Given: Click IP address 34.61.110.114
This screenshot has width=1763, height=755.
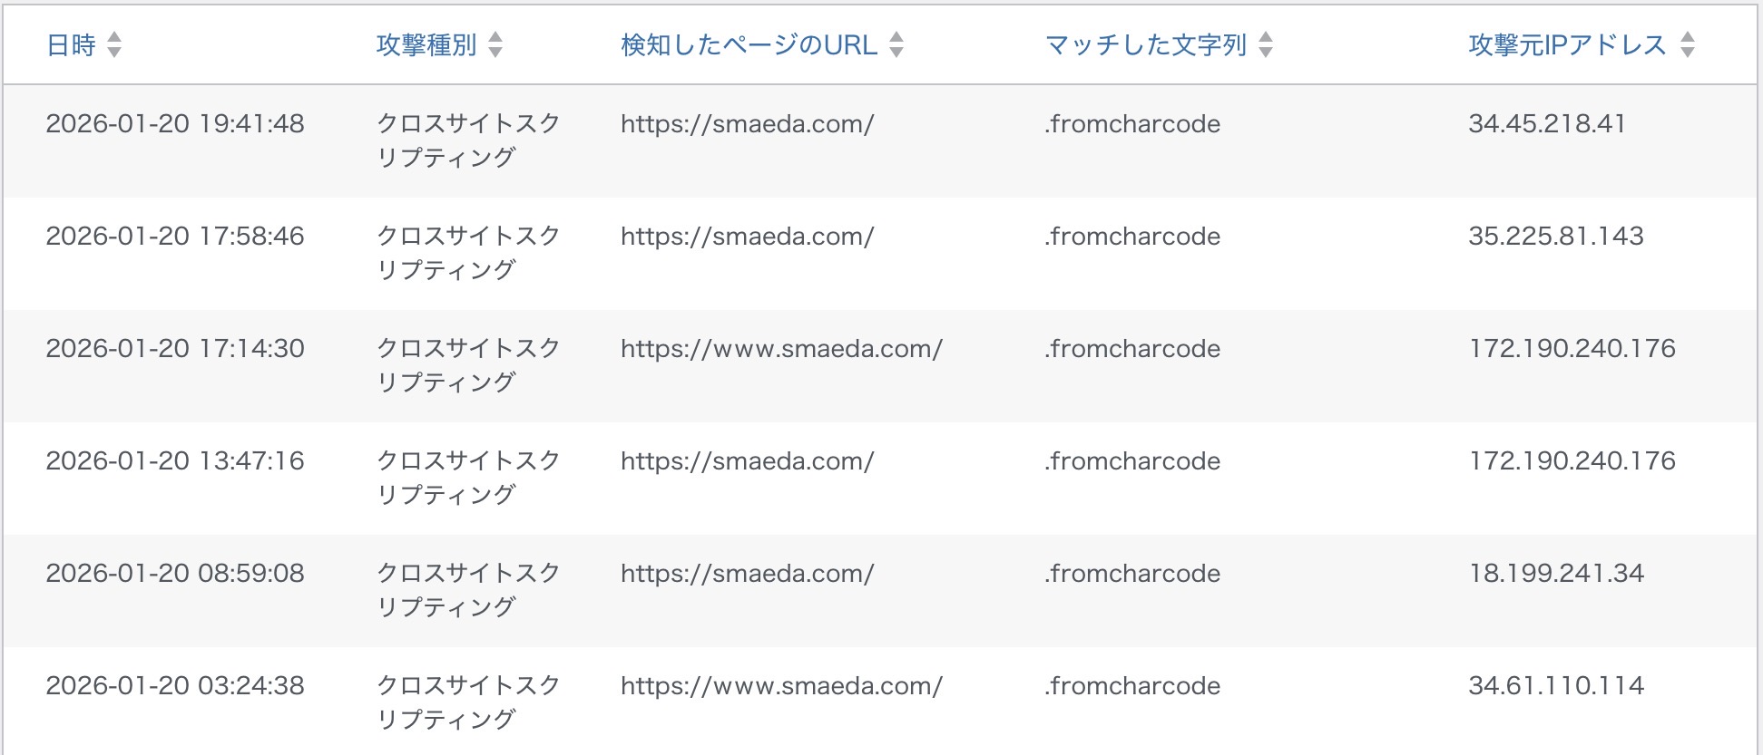Looking at the screenshot, I should pos(1556,685).
